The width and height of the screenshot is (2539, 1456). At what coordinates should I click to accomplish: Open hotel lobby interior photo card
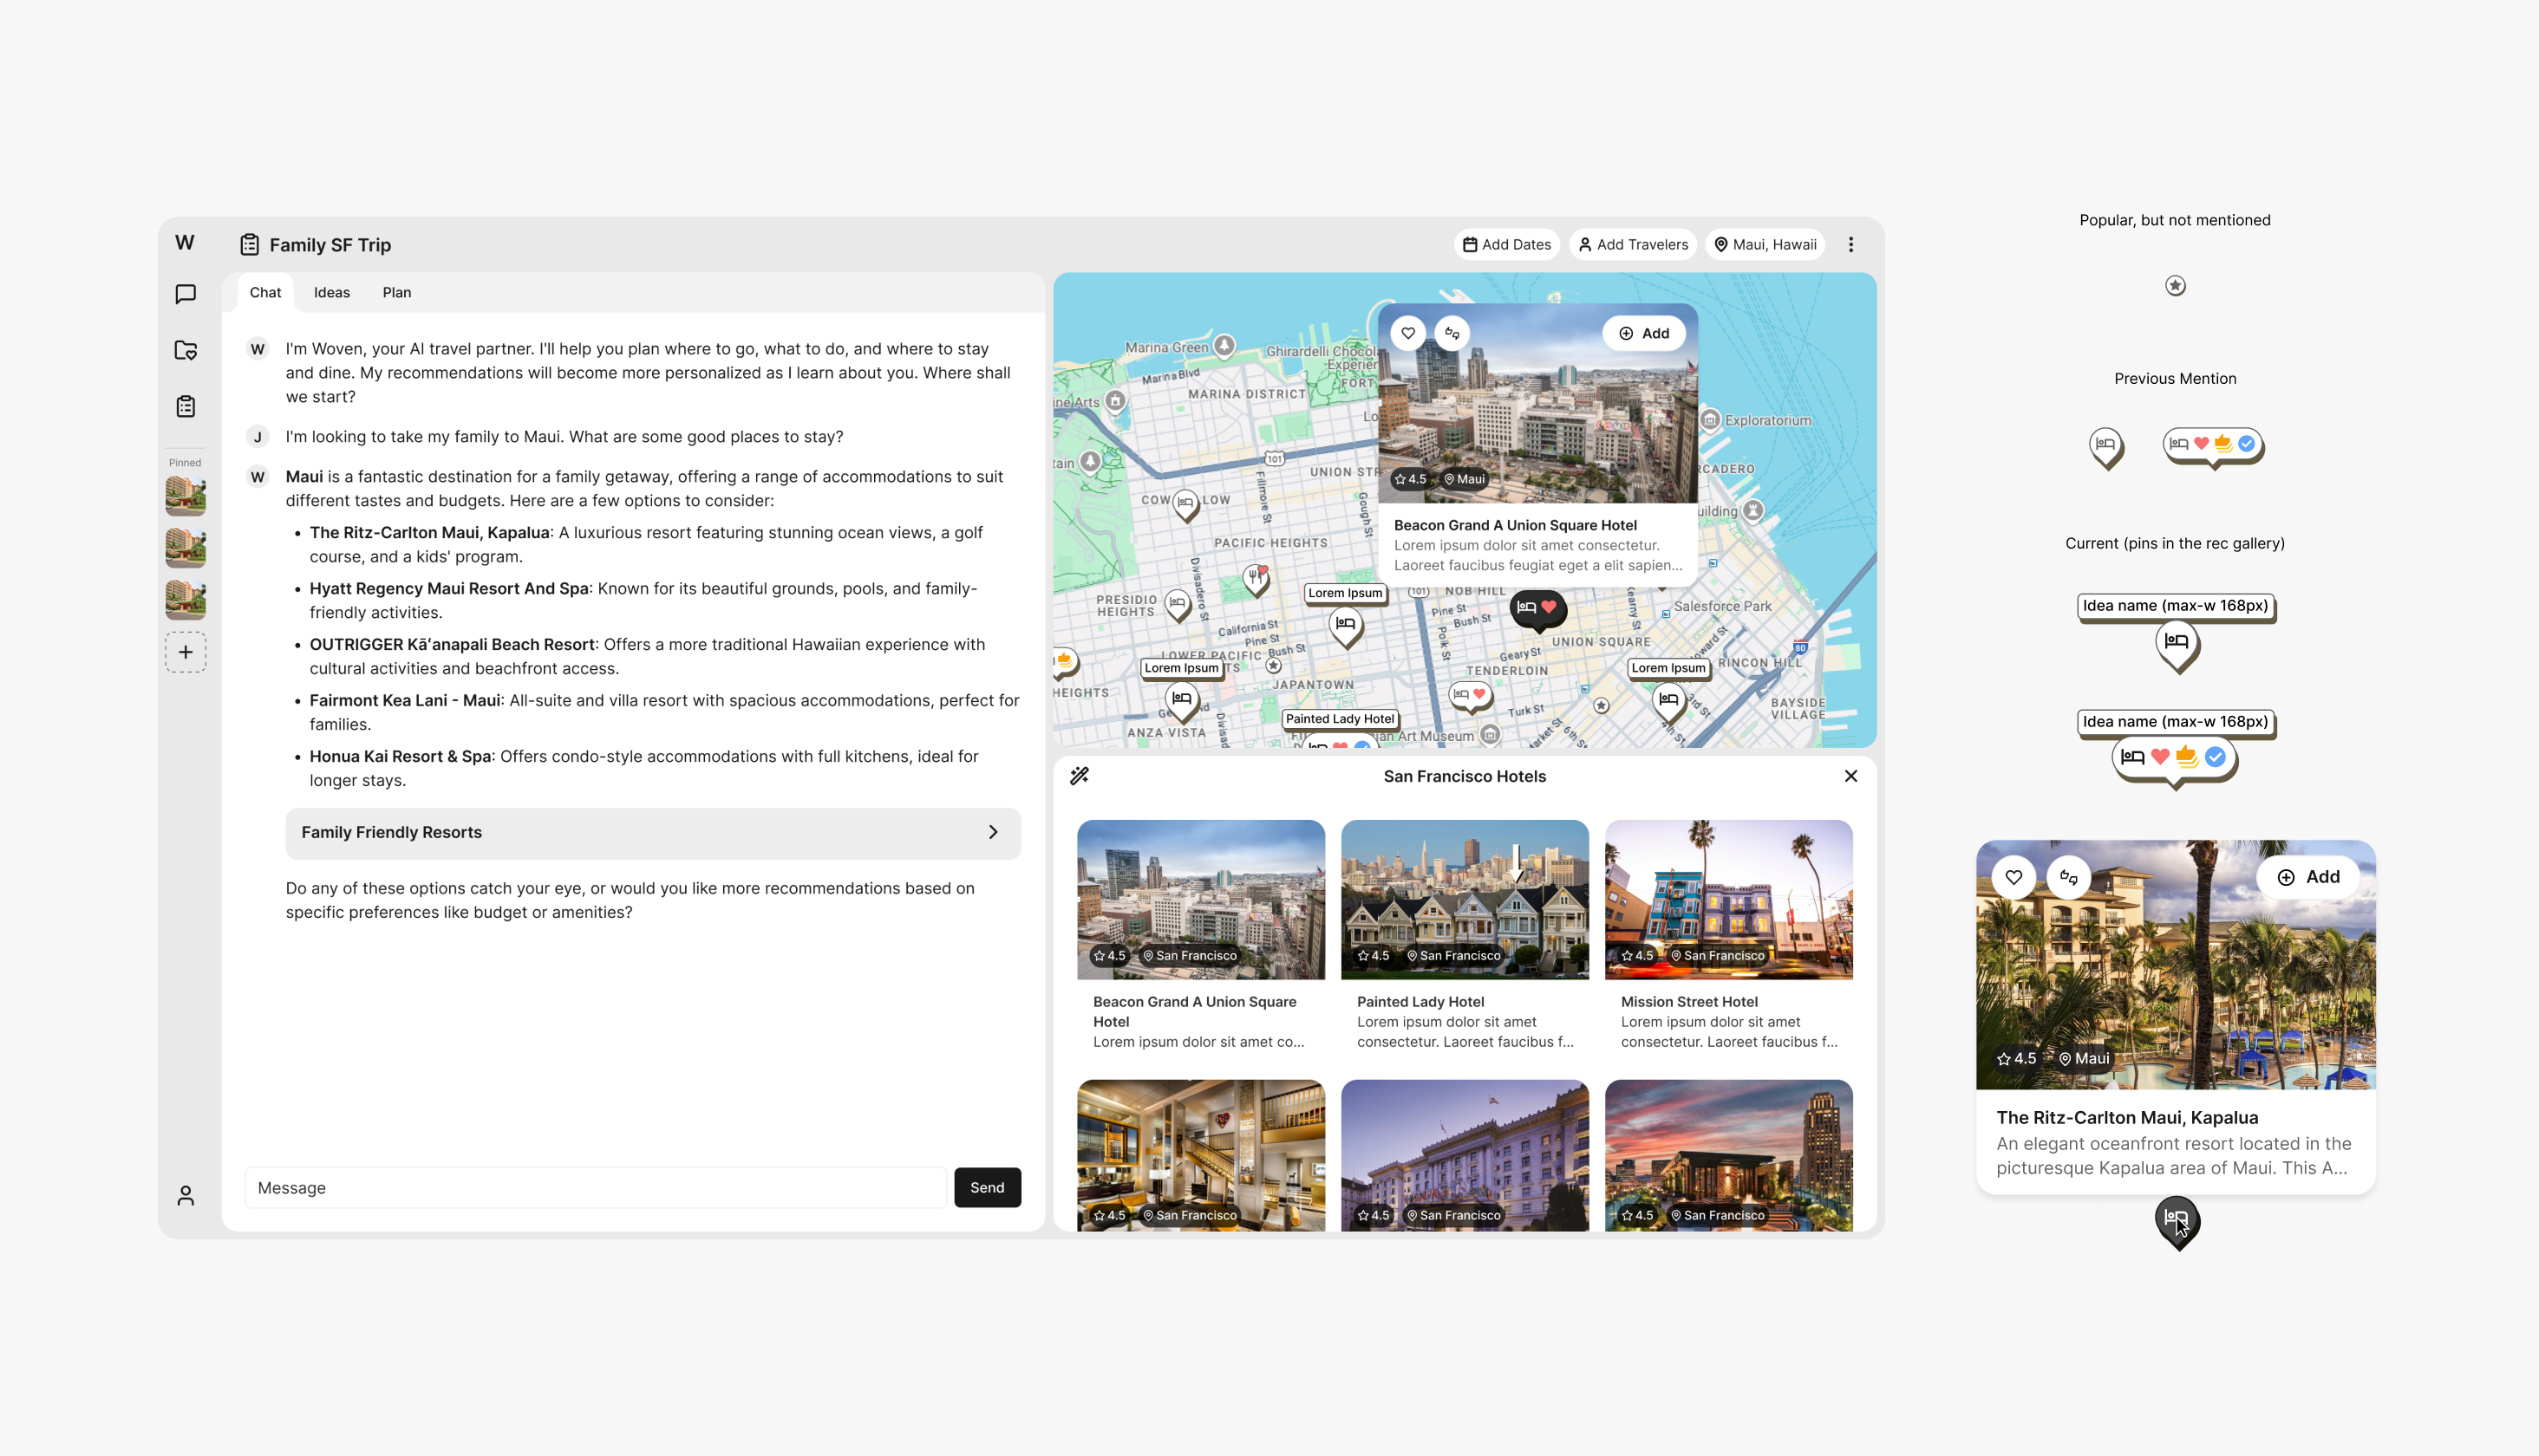click(1200, 1155)
